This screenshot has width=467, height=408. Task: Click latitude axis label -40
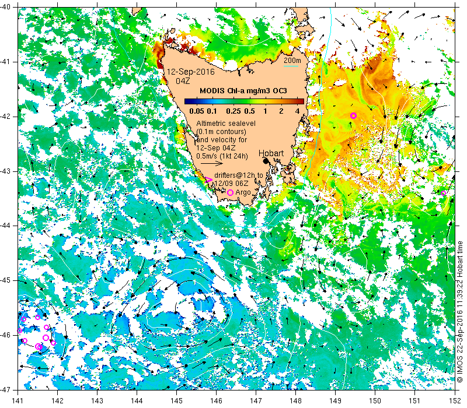point(6,7)
